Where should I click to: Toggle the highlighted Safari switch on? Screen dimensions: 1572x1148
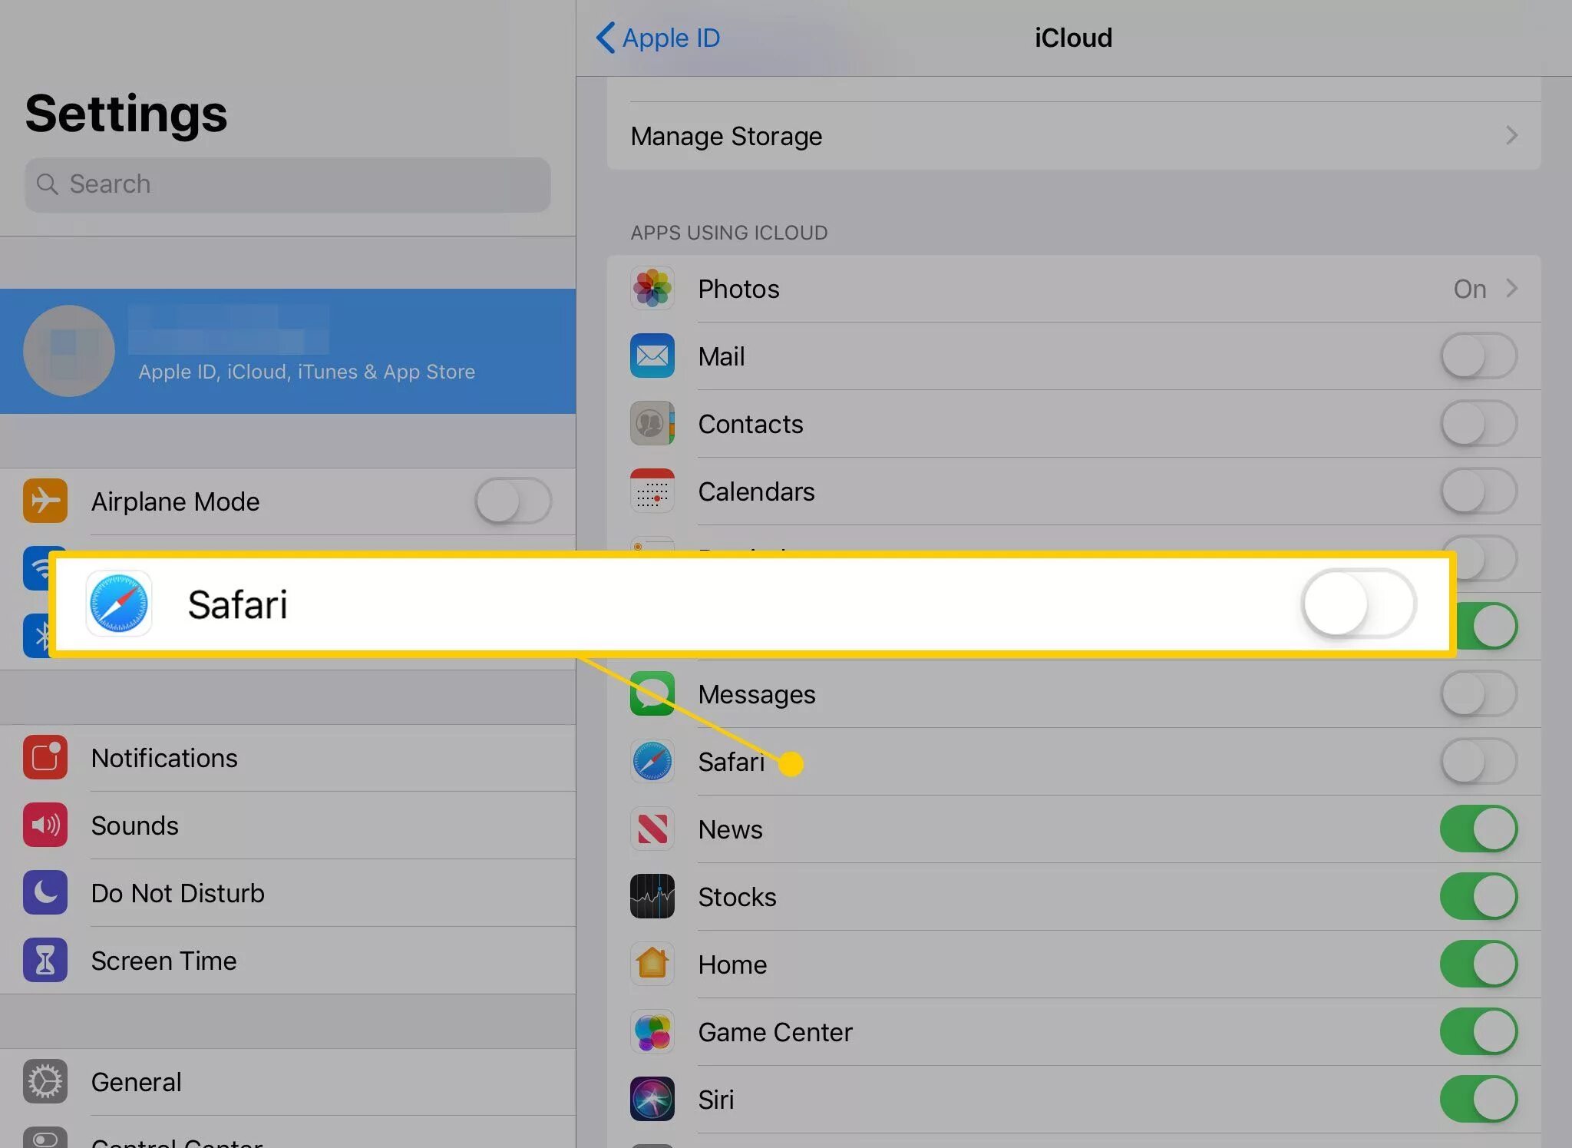(x=1358, y=604)
